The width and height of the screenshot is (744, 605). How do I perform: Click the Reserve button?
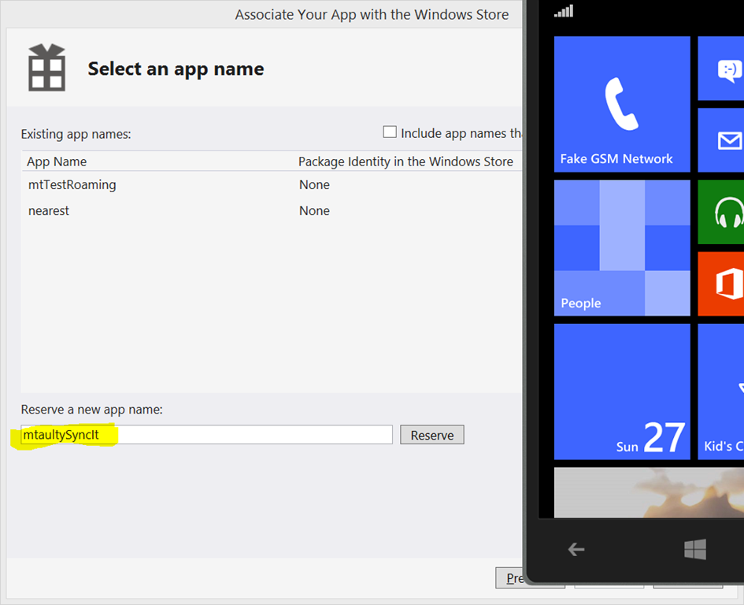pyautogui.click(x=431, y=435)
